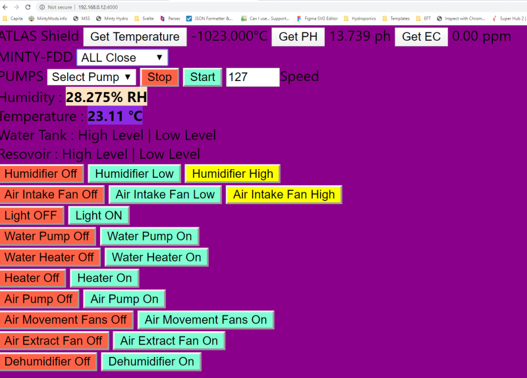
Task: Open the MintyMods.info bookmark
Action: pyautogui.click(x=48, y=18)
